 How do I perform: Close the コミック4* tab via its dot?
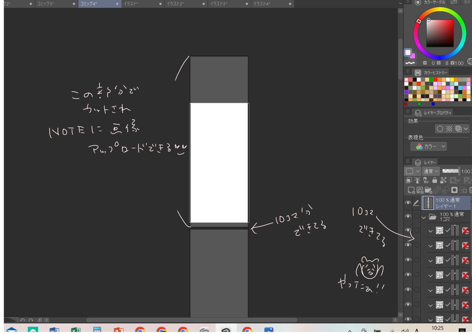117,4
